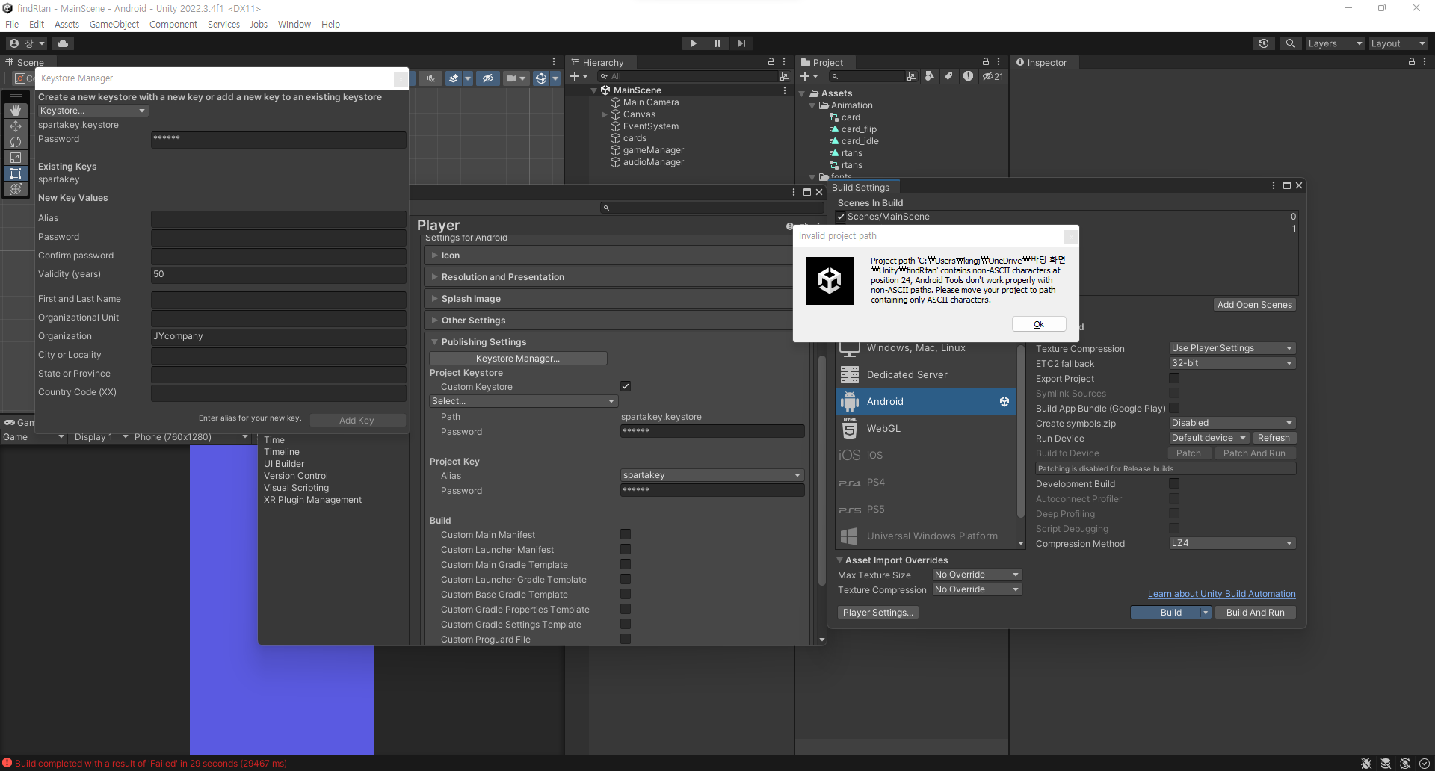
Task: Check the Custom Main Gradle Template checkbox
Action: (x=626, y=565)
